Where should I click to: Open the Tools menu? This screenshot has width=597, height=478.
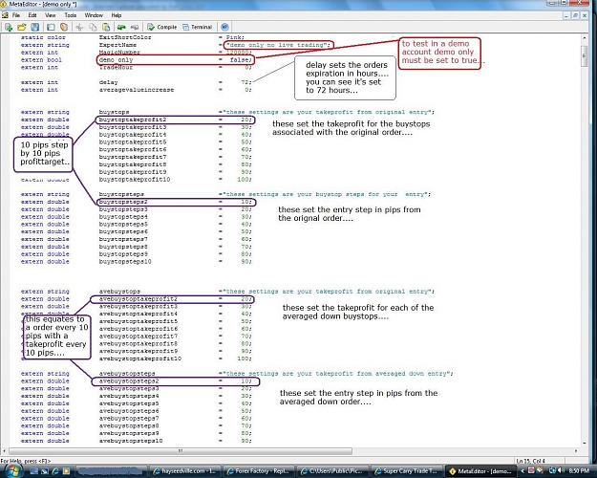(71, 15)
